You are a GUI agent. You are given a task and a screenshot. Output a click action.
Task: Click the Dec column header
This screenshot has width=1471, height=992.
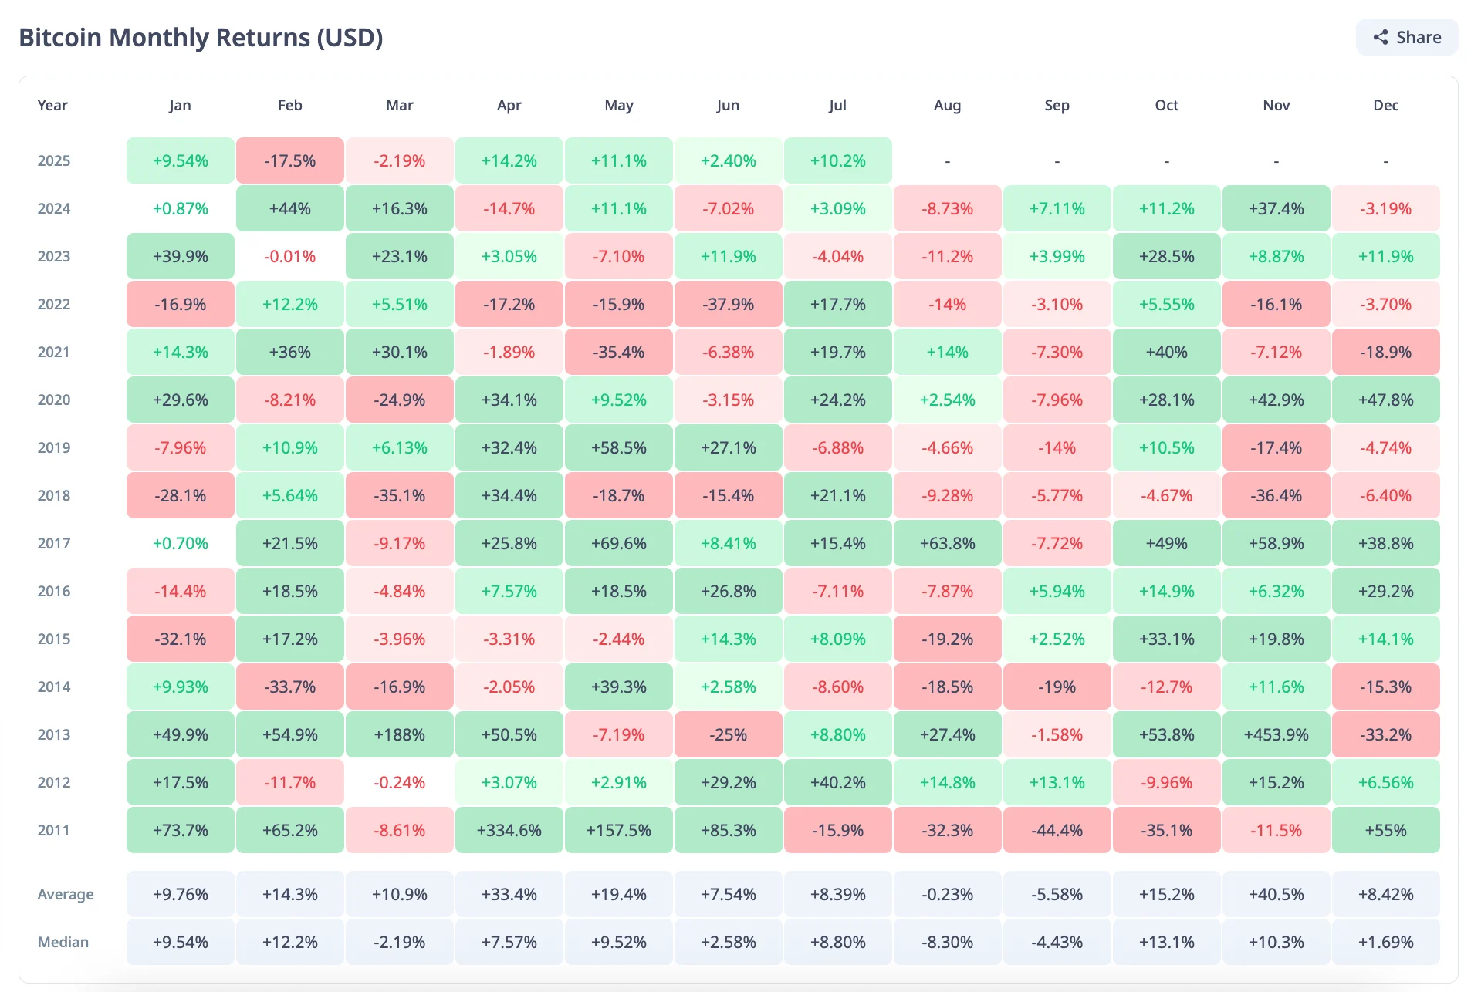(1385, 106)
